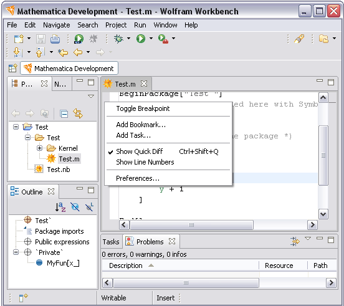Click Collapse All in Package Explorer

(x=64, y=113)
